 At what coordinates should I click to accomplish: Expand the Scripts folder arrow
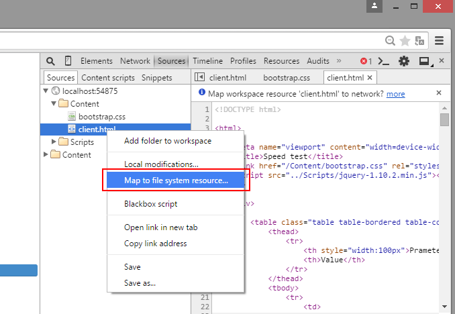pyautogui.click(x=54, y=142)
